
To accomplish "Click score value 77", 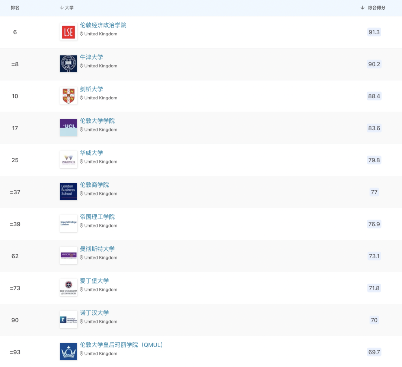I will coord(374,192).
